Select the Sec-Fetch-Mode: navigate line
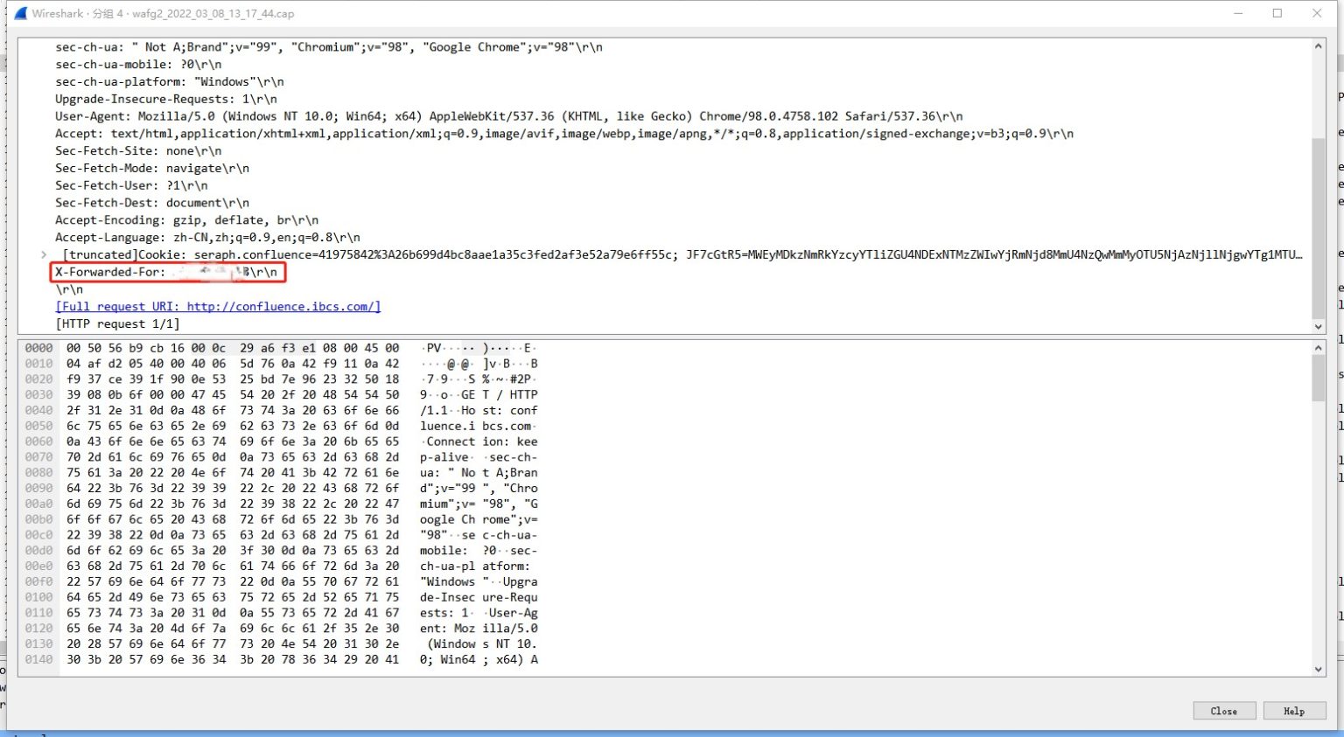 tap(149, 168)
